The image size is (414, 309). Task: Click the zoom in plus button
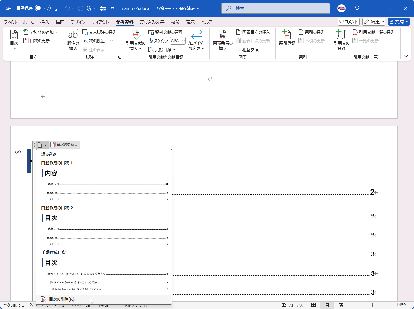point(390,305)
